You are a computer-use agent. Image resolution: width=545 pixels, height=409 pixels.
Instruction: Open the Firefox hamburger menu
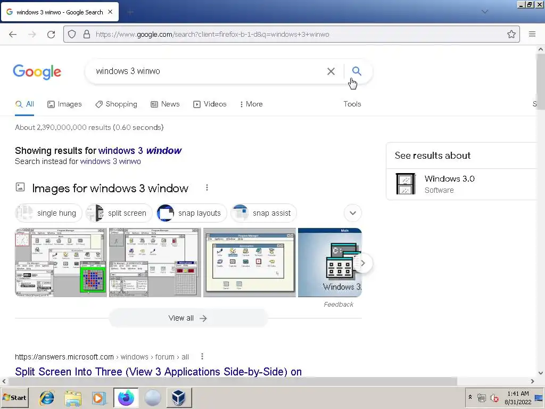coord(532,34)
